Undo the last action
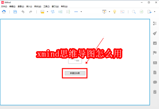 [23, 12]
